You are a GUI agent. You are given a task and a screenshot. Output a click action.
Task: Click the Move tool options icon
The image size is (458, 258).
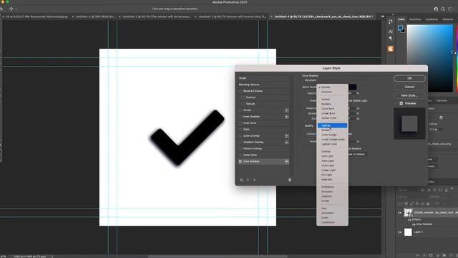click(11, 9)
